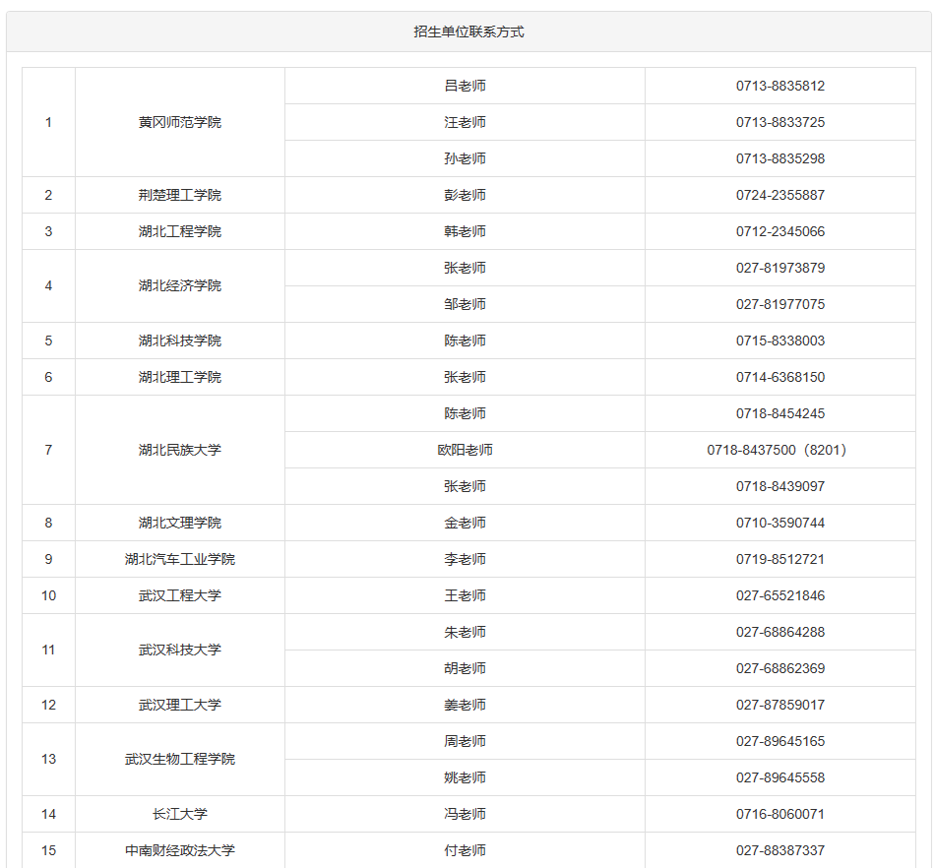Select the 中南财经政法大学 cell
Screen dimensions: 935x868
(179, 850)
